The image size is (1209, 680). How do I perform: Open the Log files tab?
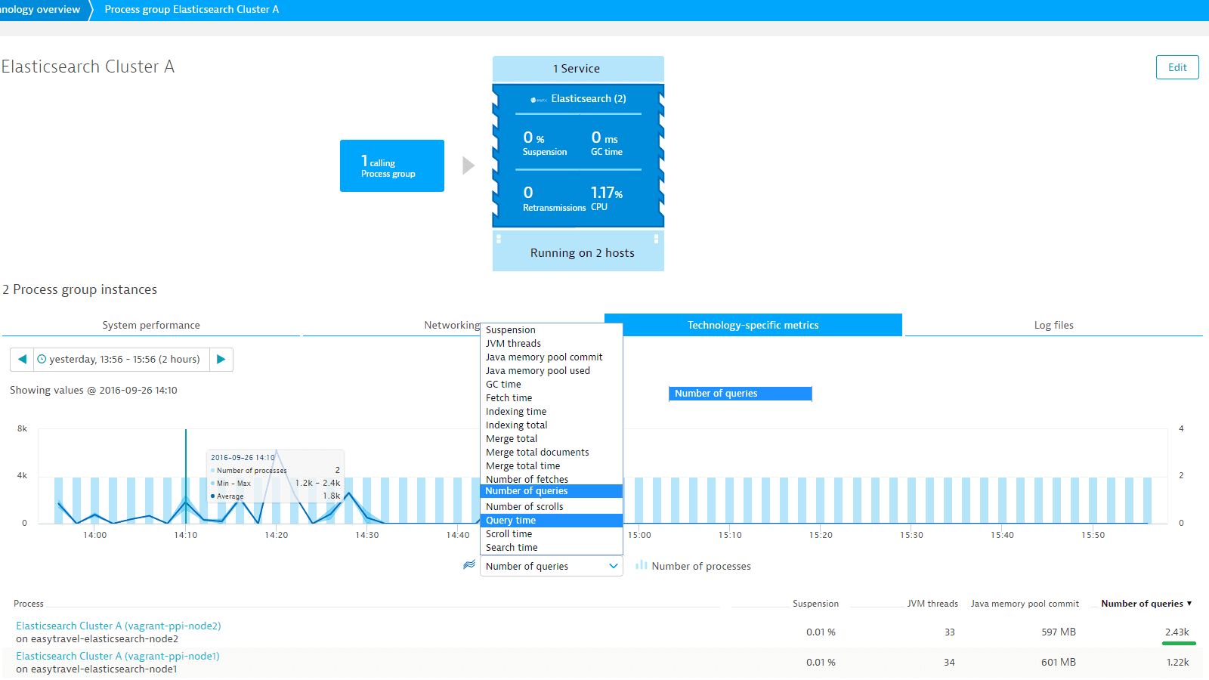tap(1054, 325)
